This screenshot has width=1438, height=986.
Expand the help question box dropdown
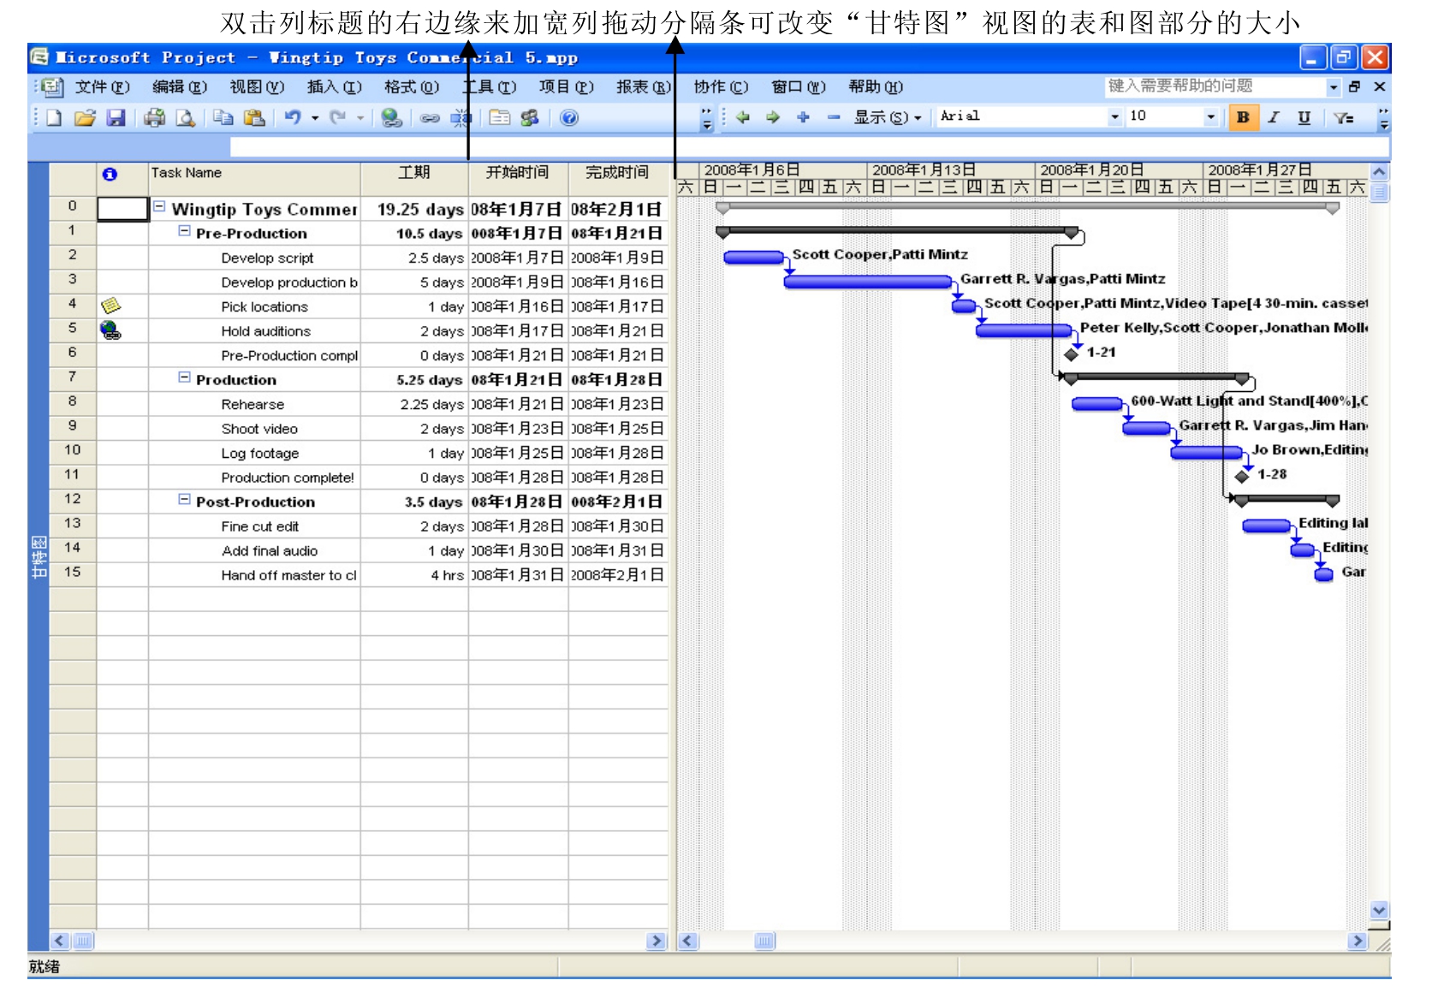pyautogui.click(x=1334, y=86)
